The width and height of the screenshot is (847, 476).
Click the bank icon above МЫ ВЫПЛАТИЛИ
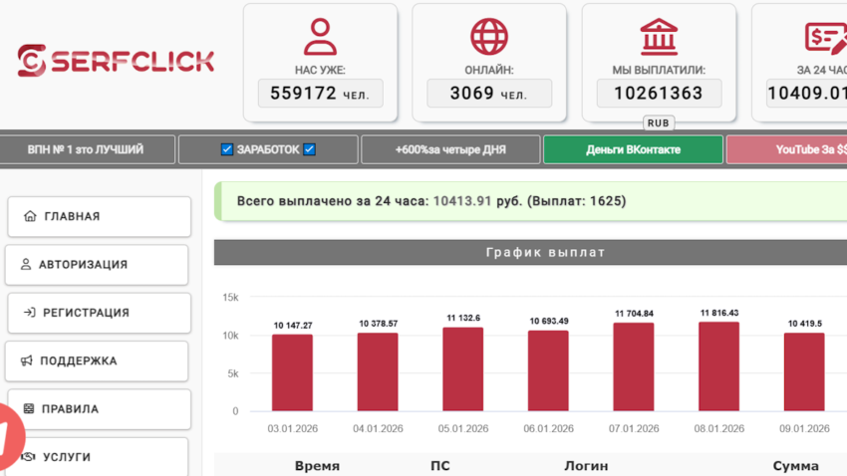(659, 38)
